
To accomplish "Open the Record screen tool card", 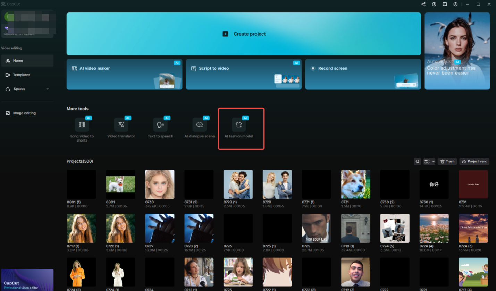I will (x=363, y=74).
